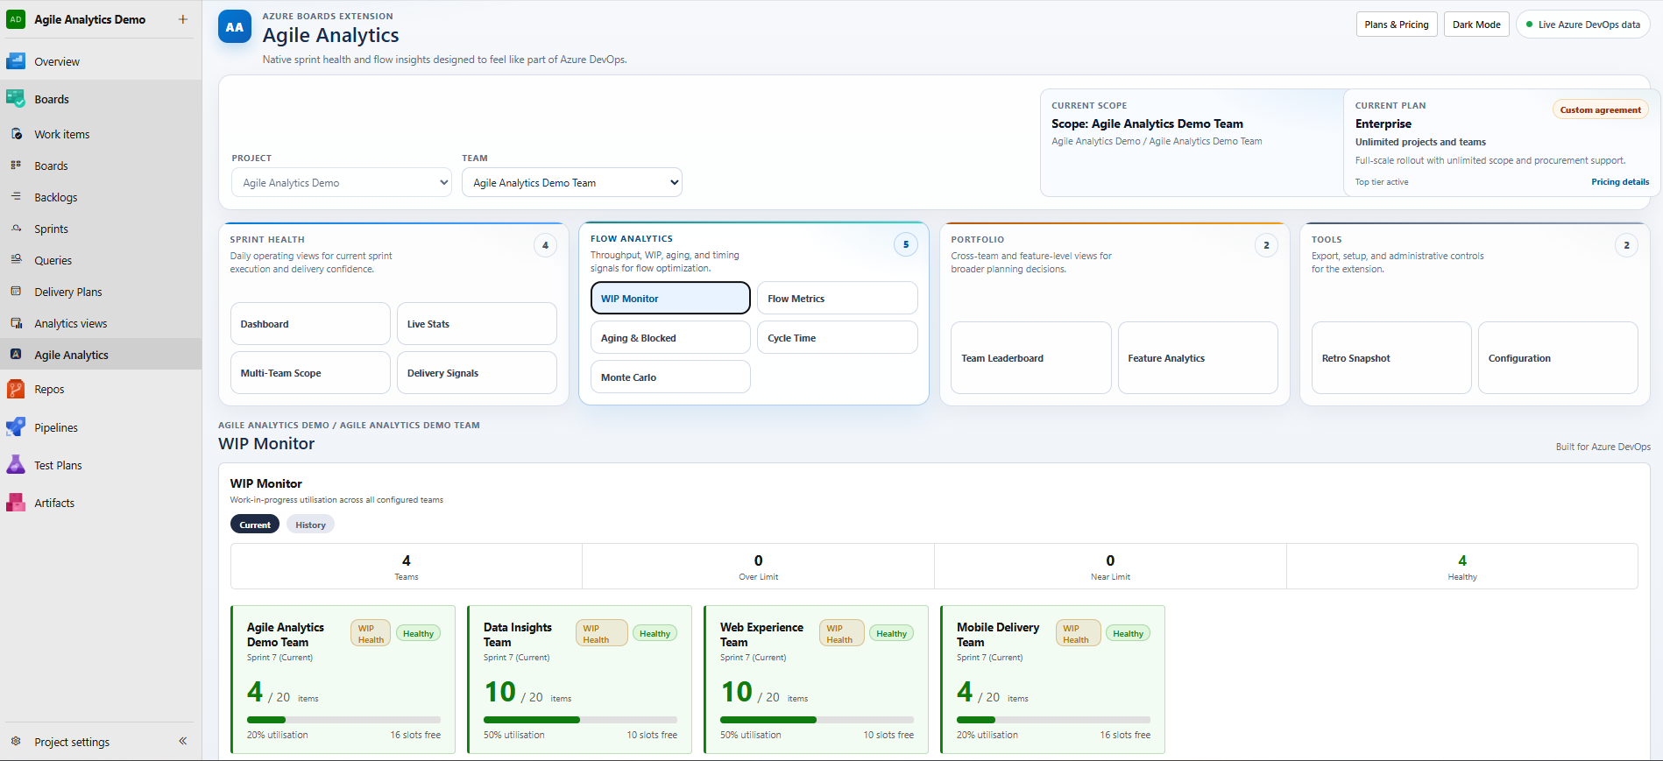This screenshot has width=1663, height=761.
Task: Click WIP Health badge on Data Insights Team
Action: click(602, 633)
